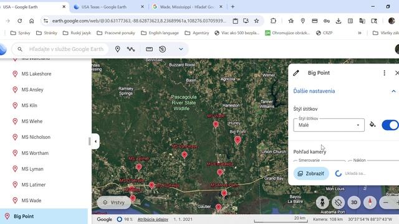The width and height of the screenshot is (399, 224).
Task: Open browser extensions puzzle icon
Action: (x=273, y=21)
